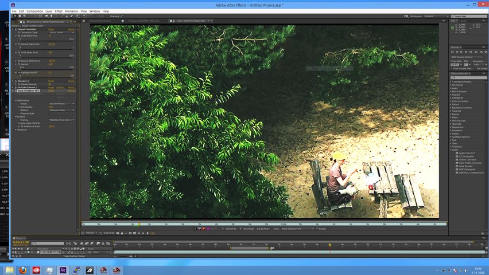Toggle Full Screen checkbox in Preview

(x=475, y=69)
